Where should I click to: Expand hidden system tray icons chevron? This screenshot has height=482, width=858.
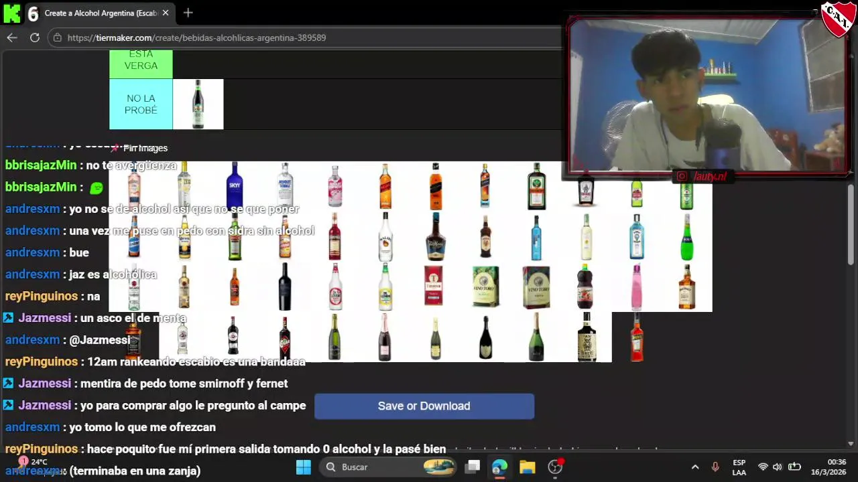(695, 467)
